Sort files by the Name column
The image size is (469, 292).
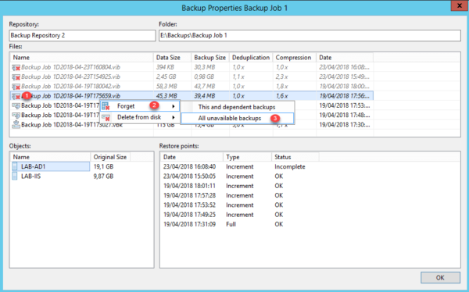click(81, 57)
